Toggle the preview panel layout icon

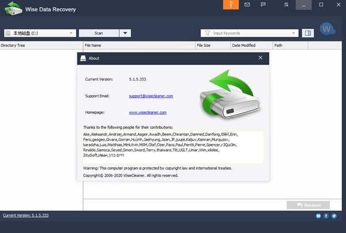coord(308,33)
